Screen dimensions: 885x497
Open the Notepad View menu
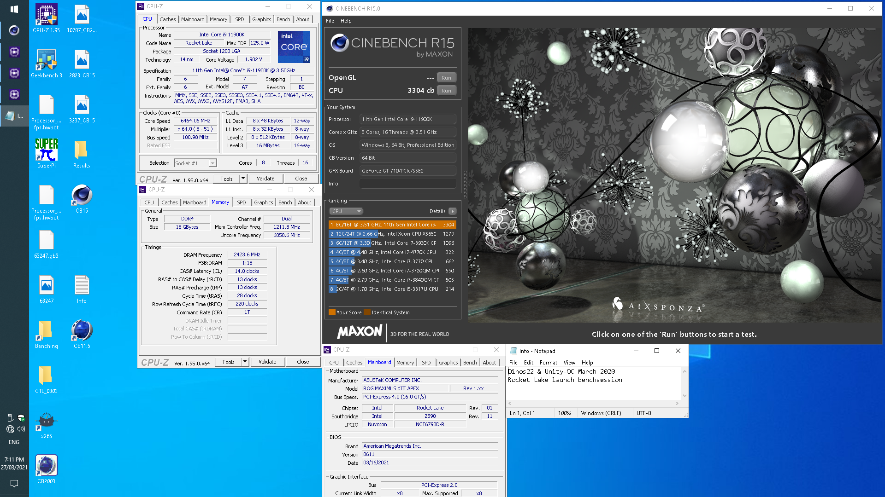(x=569, y=363)
